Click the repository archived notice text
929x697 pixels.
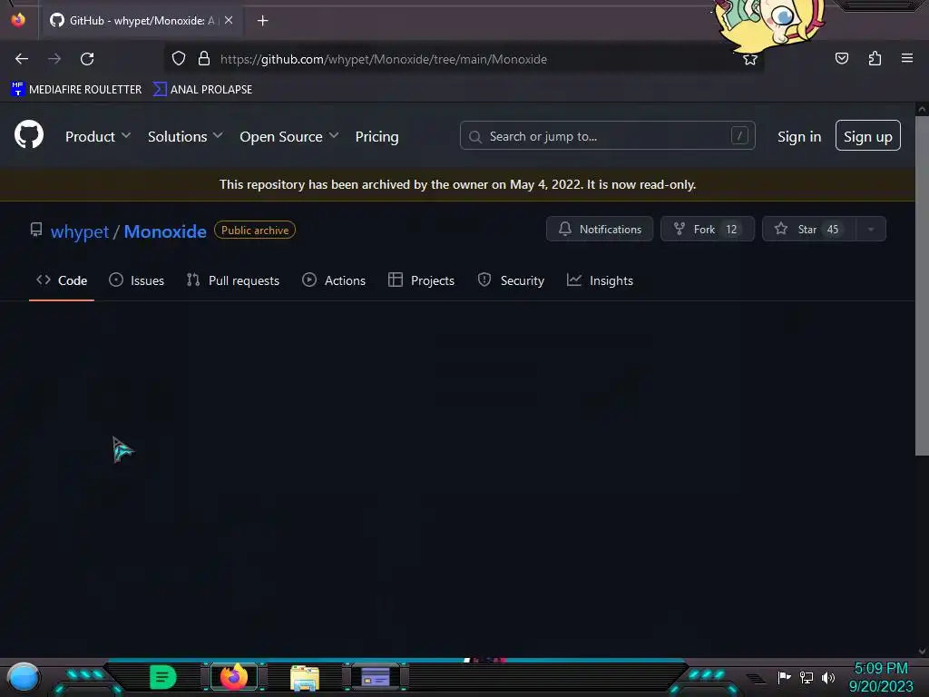[457, 184]
